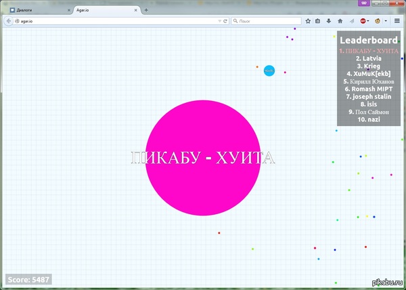
Task: Click the browser back arrow button
Action: pyautogui.click(x=9, y=21)
